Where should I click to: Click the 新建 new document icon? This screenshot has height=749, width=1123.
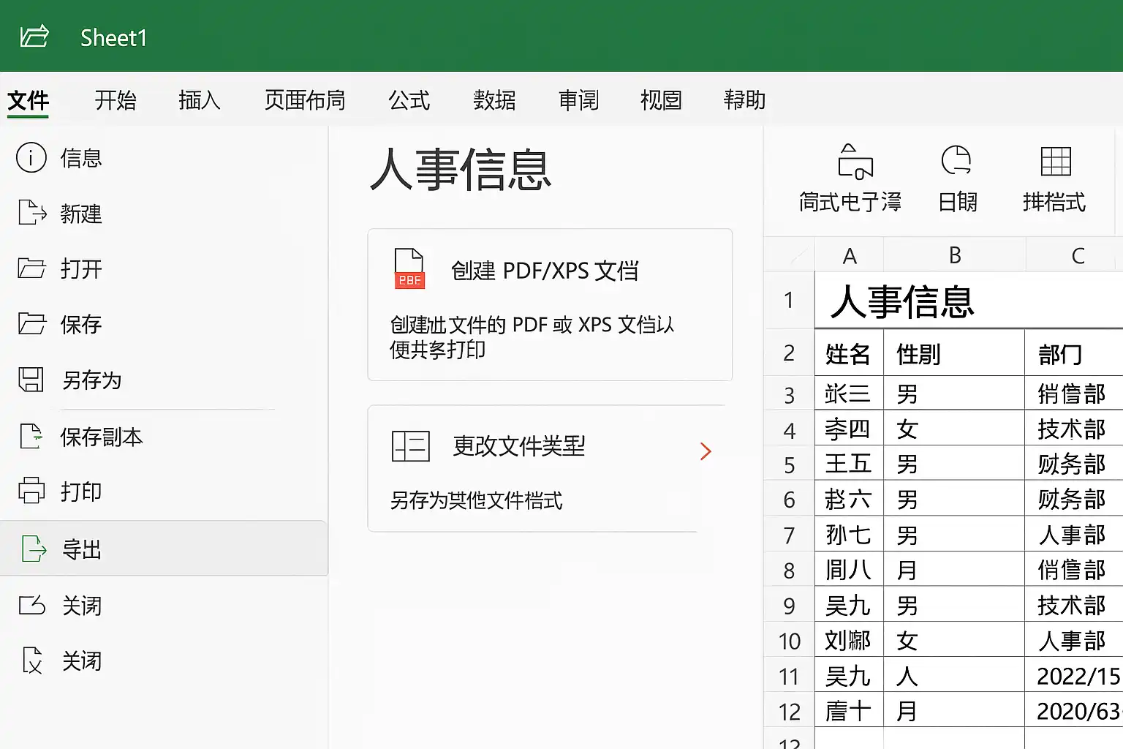(x=31, y=213)
